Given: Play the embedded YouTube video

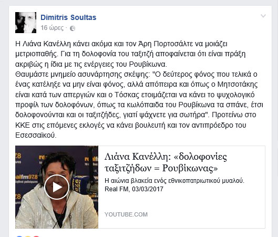Looking at the screenshot, I should pos(57,187).
